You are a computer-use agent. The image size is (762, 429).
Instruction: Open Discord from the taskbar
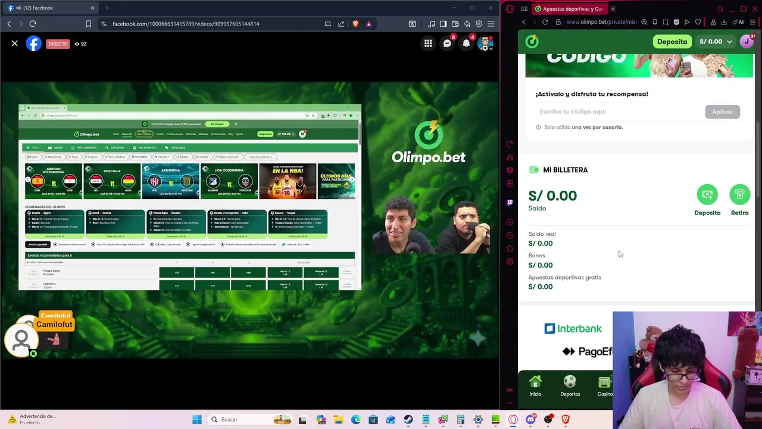(x=530, y=419)
